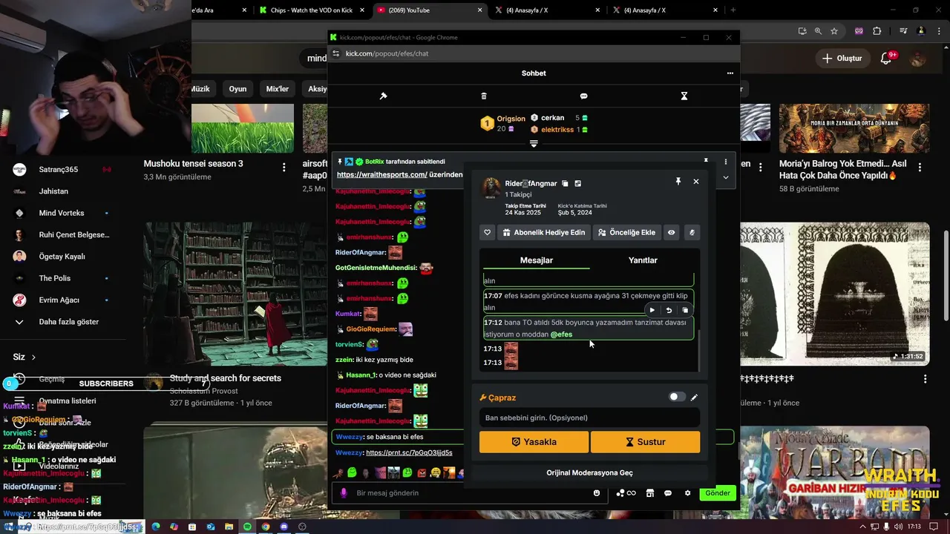Open a new browser tab with plus button
The height and width of the screenshot is (534, 950).
(x=733, y=10)
